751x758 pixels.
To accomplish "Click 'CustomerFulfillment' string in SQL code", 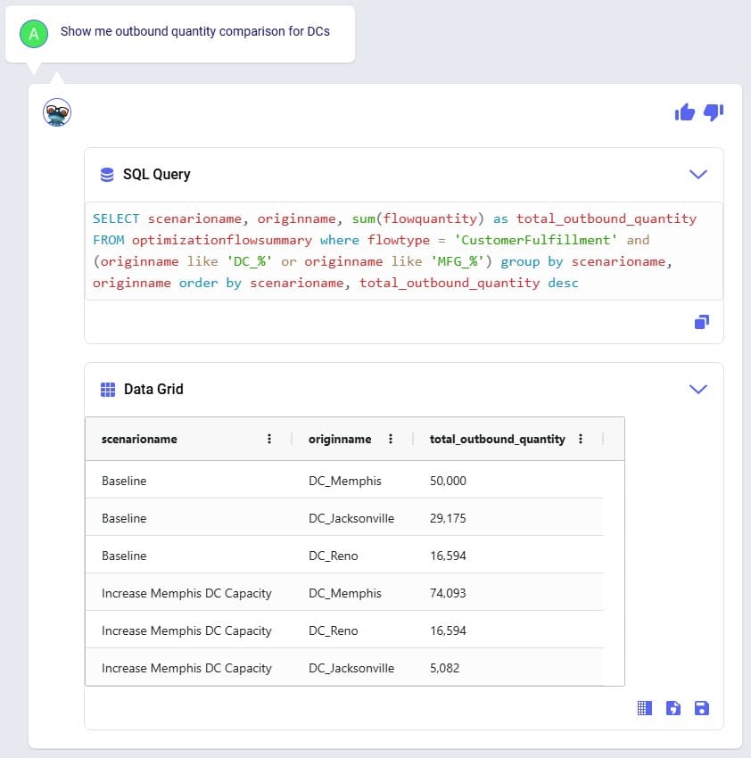I will click(536, 240).
